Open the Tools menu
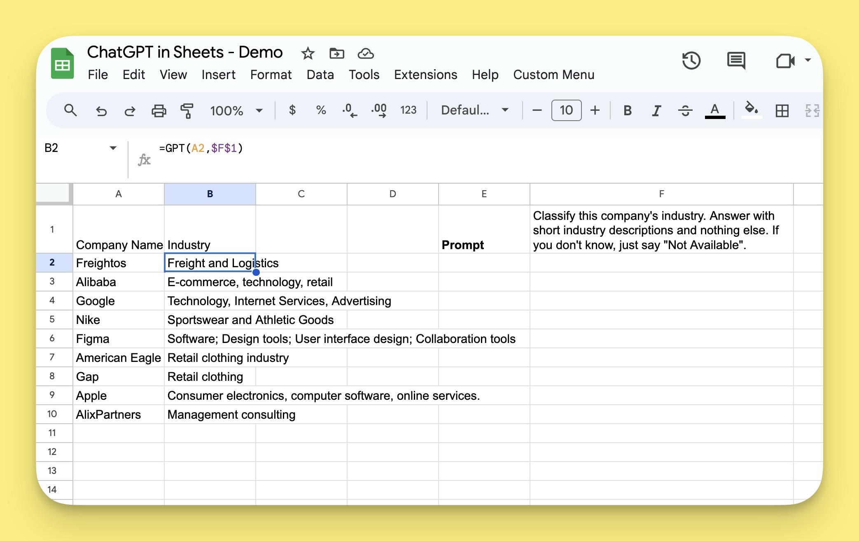This screenshot has height=541, width=859. (x=364, y=75)
